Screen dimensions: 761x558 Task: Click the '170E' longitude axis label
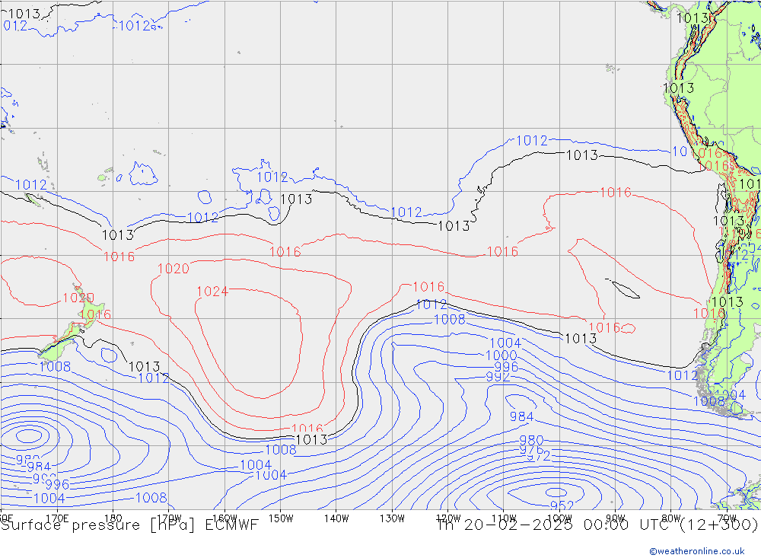pyautogui.click(x=58, y=518)
